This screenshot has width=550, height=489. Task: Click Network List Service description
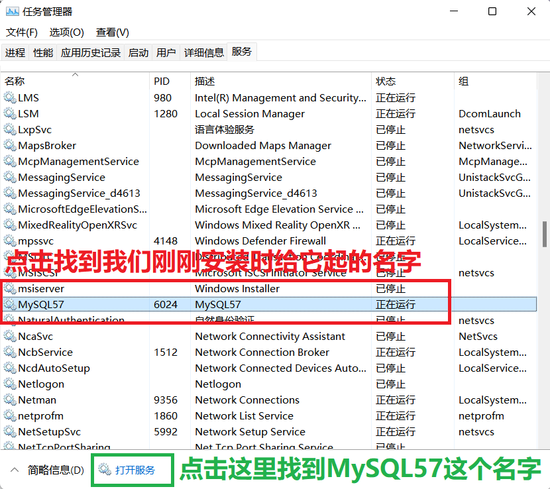(244, 415)
